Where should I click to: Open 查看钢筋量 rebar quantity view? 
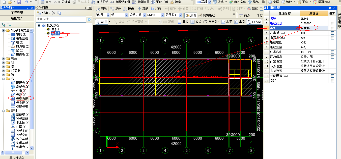(120, 2)
